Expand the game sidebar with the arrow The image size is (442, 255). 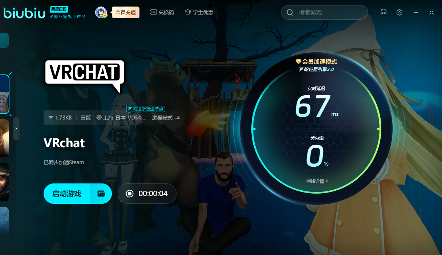click(16, 129)
